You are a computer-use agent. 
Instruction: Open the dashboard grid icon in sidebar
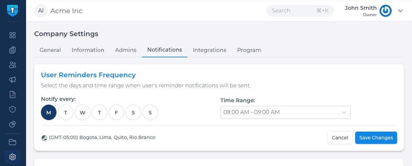[13, 35]
